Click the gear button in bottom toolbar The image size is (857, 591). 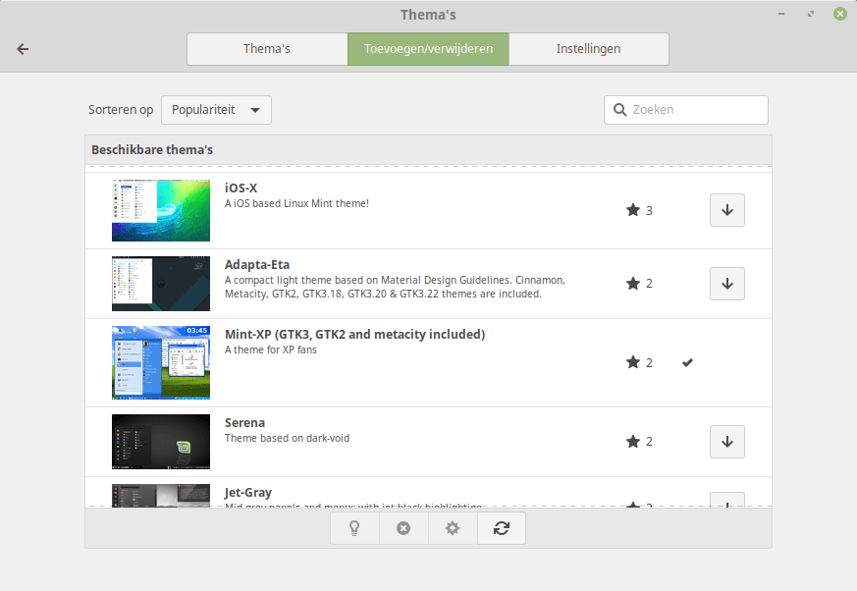pyautogui.click(x=453, y=528)
